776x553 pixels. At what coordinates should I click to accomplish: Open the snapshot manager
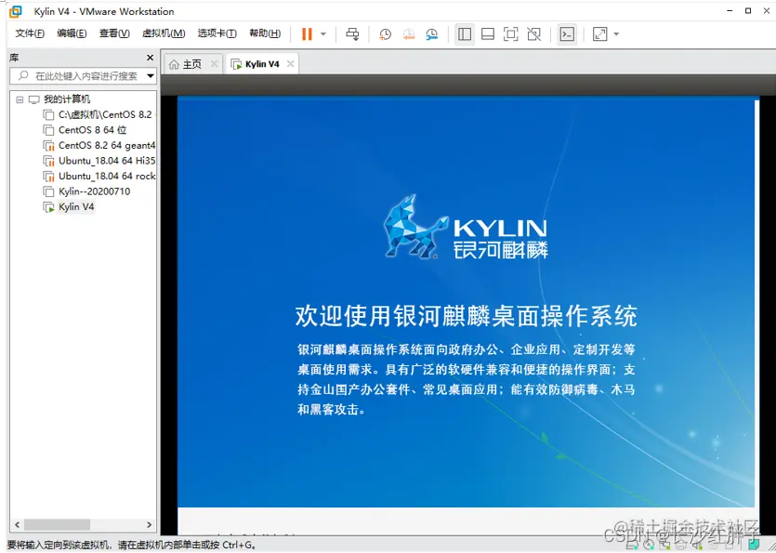tap(431, 33)
